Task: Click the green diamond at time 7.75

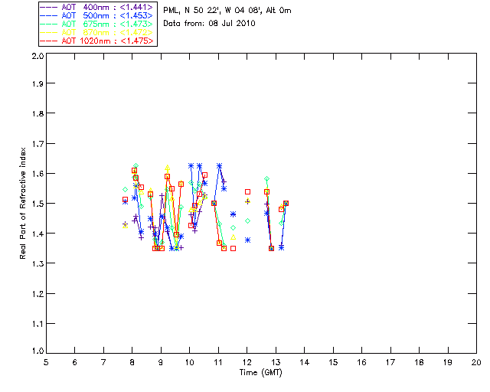Action: pos(126,190)
